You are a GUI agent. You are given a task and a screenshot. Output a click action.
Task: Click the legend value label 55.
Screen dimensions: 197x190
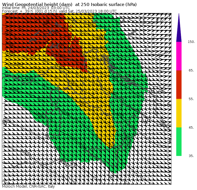click(192, 99)
